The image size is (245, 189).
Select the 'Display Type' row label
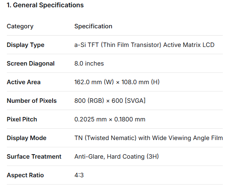click(x=25, y=45)
